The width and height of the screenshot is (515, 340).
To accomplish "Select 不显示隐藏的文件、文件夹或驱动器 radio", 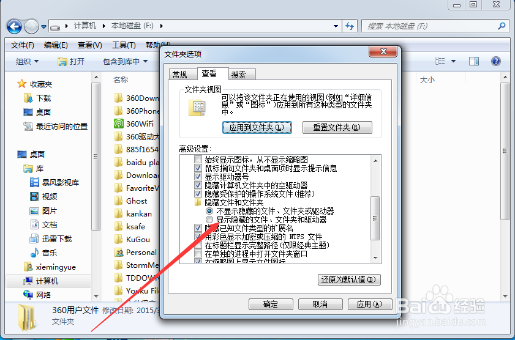I will (209, 211).
